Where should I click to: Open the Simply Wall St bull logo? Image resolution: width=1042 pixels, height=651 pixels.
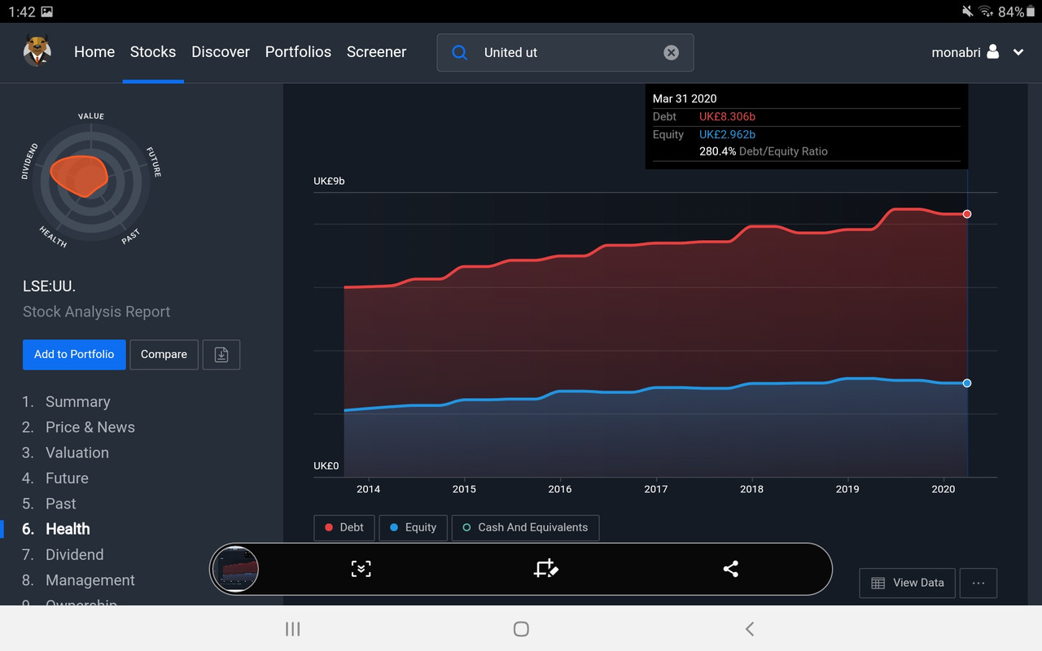(37, 51)
